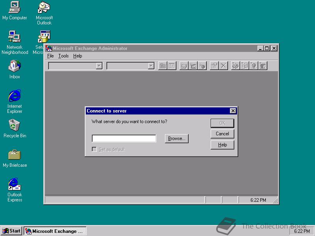The width and height of the screenshot is (315, 236).
Task: Click the Microsoft Exchange taskbar button
Action: [x=55, y=231]
